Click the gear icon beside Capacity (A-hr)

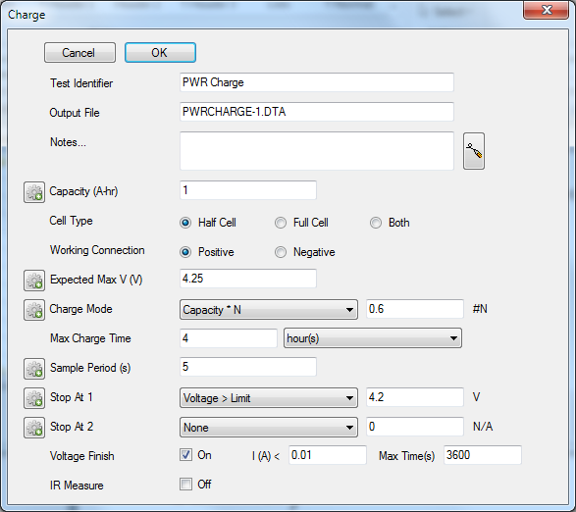[34, 191]
